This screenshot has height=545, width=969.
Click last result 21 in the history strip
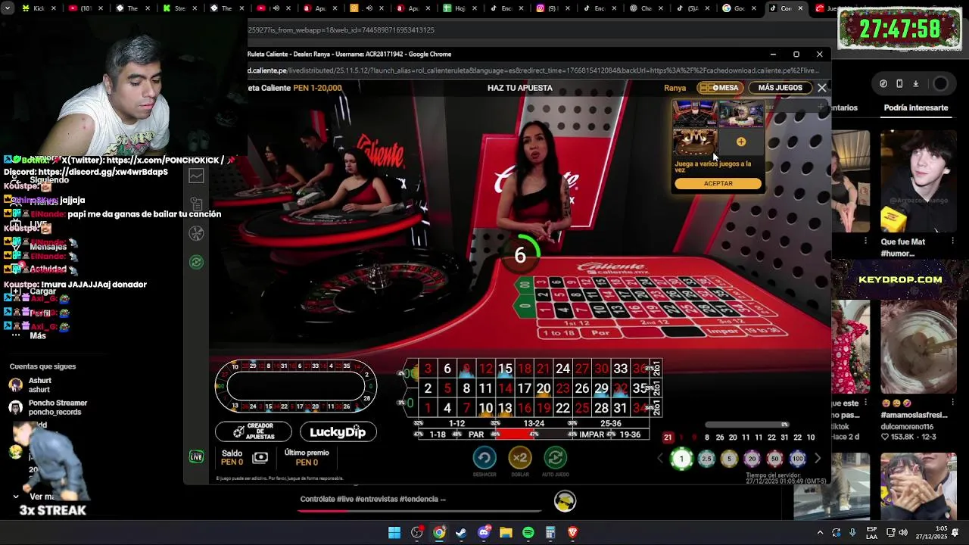coord(668,438)
